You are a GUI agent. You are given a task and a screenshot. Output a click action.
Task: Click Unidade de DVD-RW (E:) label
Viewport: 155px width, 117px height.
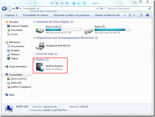[58, 46]
